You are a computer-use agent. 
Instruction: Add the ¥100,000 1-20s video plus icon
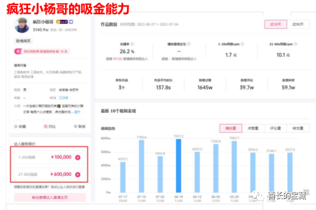[x=78, y=158]
